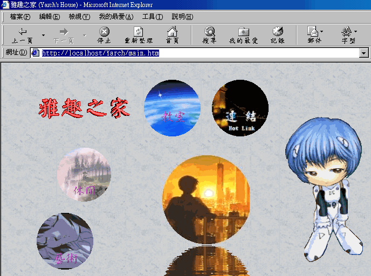Click the Back (上一頁) toolbar button

click(22, 35)
